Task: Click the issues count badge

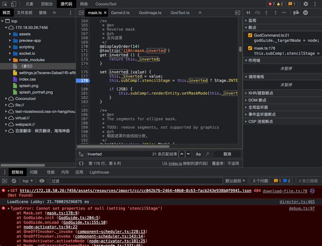Action: coord(291,4)
